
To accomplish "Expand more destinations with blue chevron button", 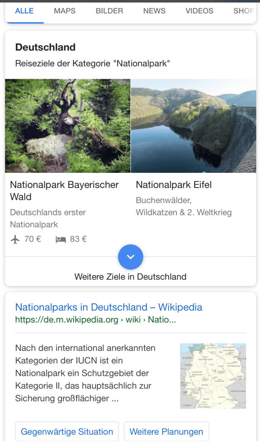I will pyautogui.click(x=130, y=257).
